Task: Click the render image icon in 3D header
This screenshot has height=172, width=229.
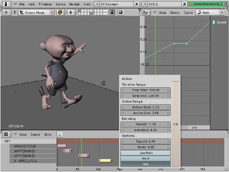Action: point(120,12)
